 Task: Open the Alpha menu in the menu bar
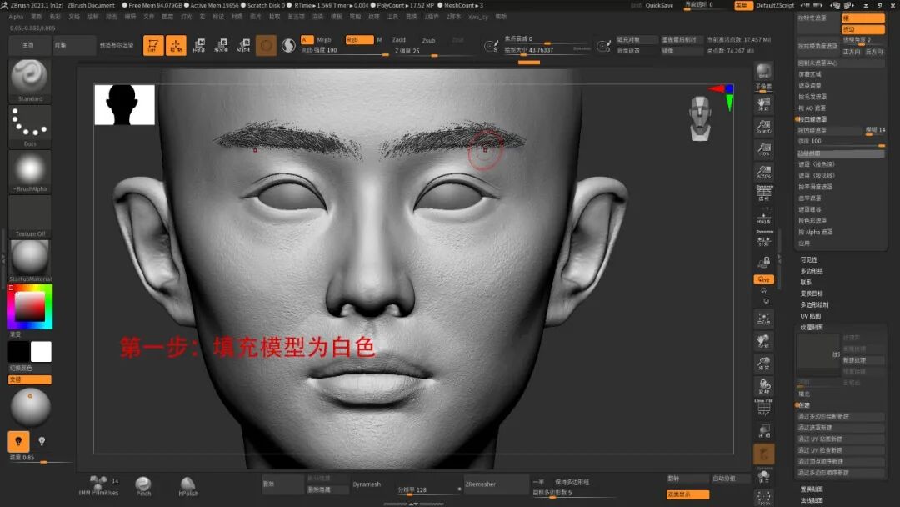click(15, 16)
